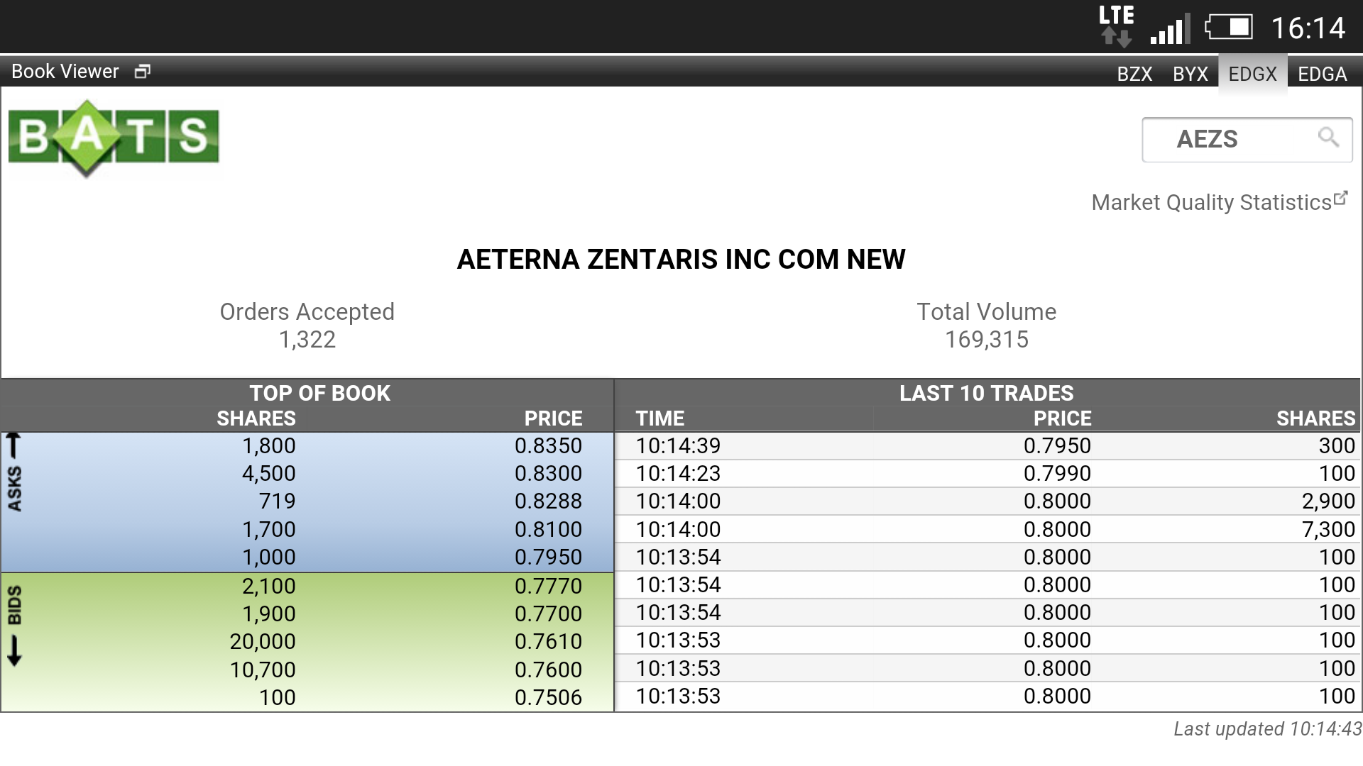Select the signal strength bars indicator
Image resolution: width=1363 pixels, height=766 pixels.
(1170, 28)
